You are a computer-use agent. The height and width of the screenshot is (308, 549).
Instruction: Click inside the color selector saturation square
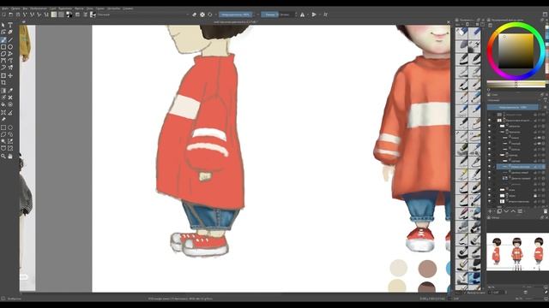coord(516,51)
